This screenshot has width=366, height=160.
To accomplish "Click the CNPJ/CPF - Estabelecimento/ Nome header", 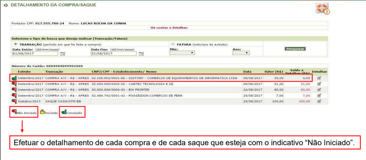I will coord(124,72).
